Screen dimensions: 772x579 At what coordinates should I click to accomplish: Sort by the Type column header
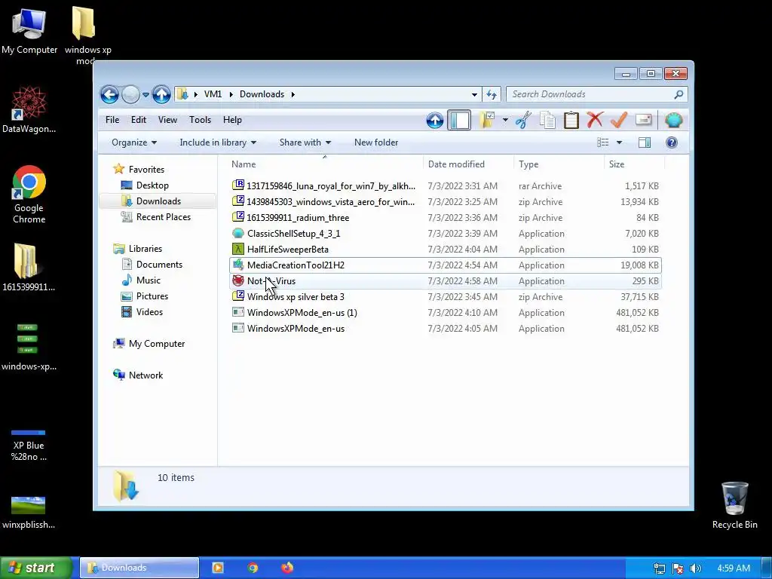pyautogui.click(x=559, y=164)
